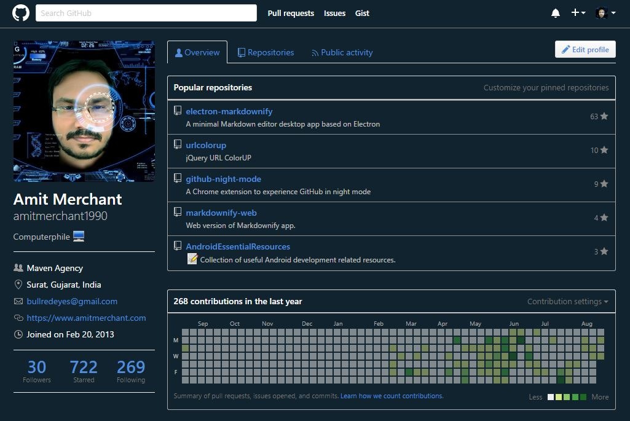Select the darkest green legend swatch

tap(583, 397)
